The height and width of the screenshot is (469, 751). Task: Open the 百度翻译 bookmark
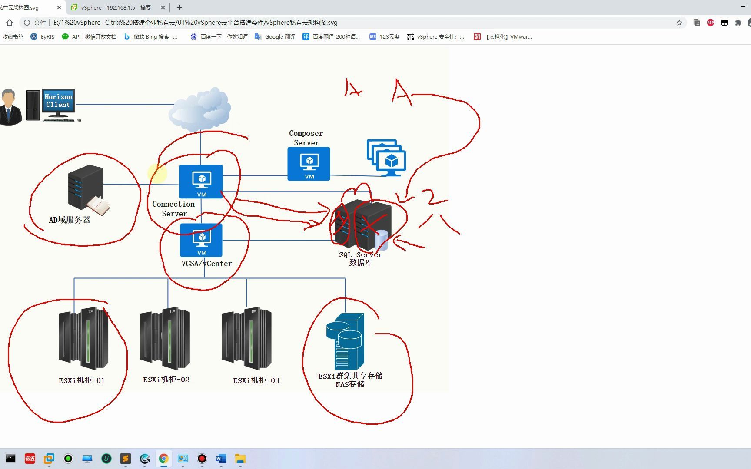point(331,37)
